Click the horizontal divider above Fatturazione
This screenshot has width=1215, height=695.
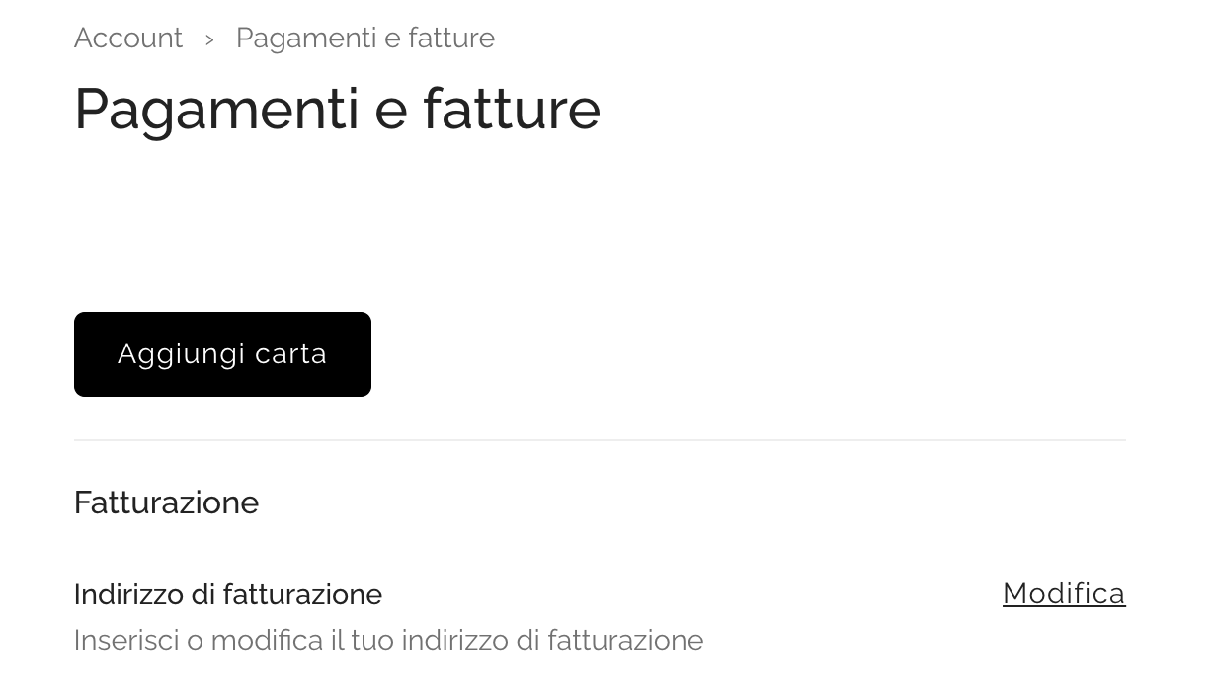coord(600,440)
